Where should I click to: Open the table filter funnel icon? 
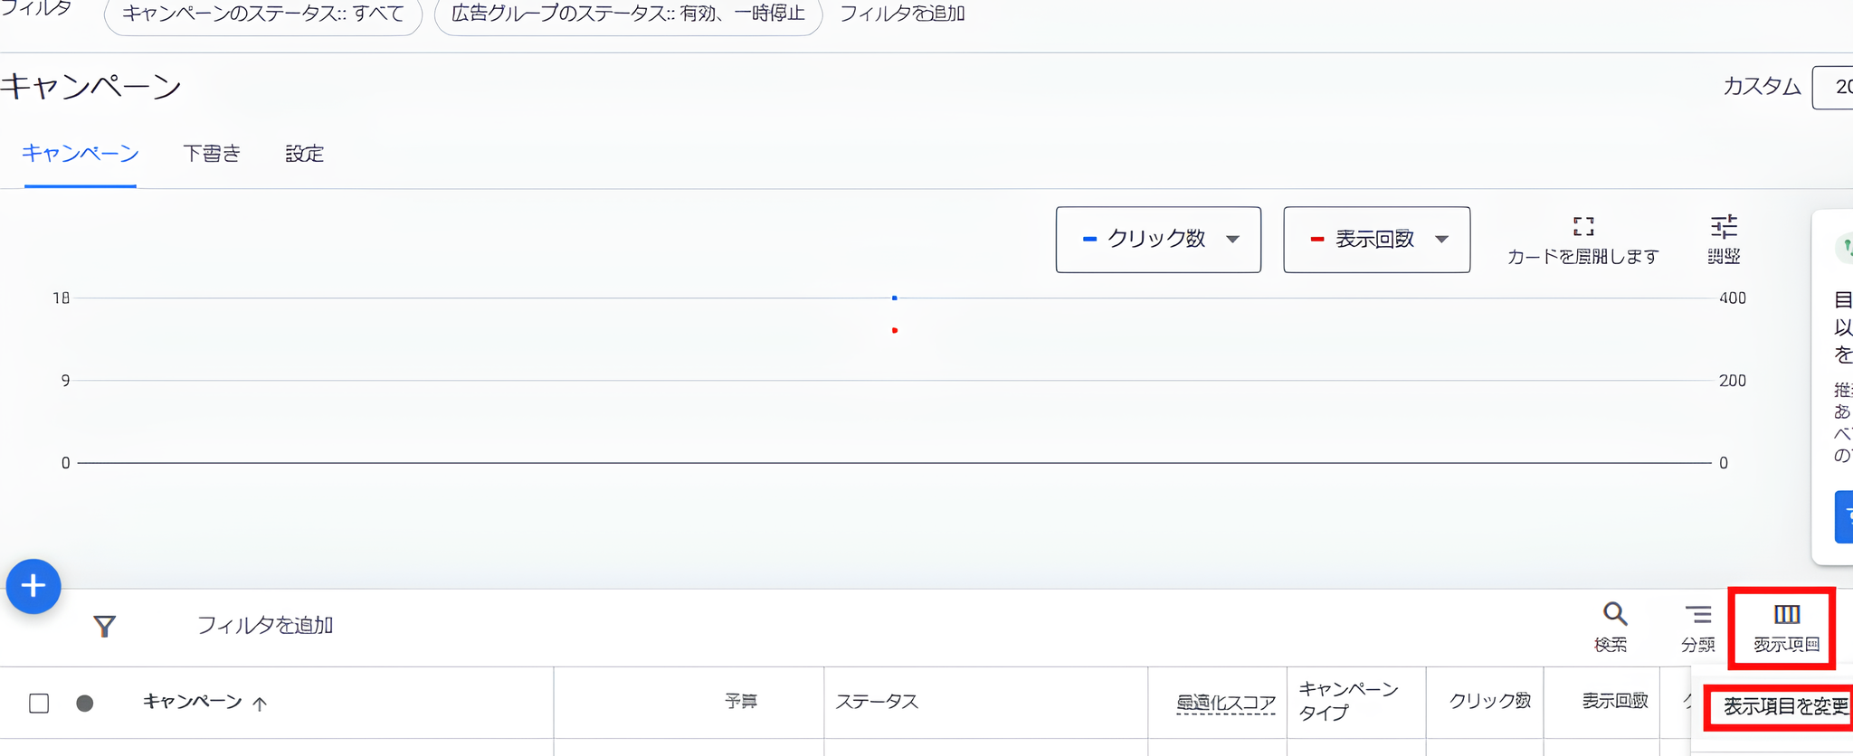pyautogui.click(x=104, y=626)
